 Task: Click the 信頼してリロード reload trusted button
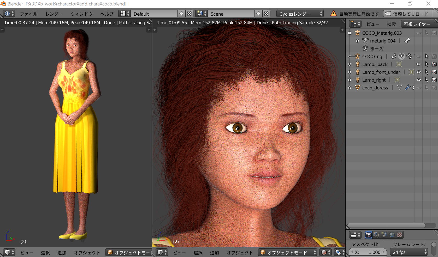408,14
